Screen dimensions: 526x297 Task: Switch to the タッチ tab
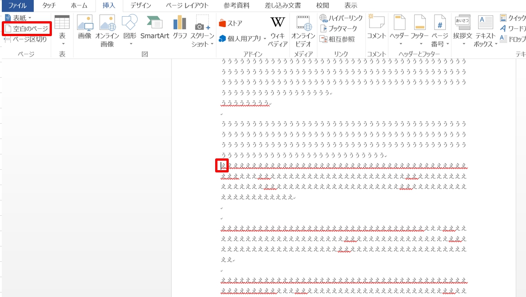pos(49,5)
